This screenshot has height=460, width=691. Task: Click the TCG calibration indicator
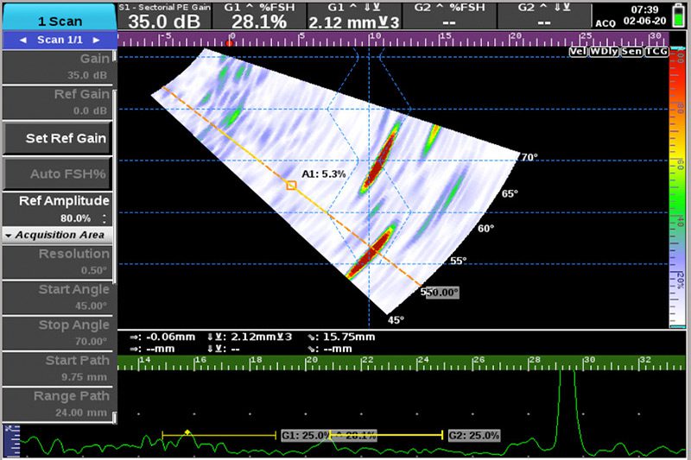(656, 52)
